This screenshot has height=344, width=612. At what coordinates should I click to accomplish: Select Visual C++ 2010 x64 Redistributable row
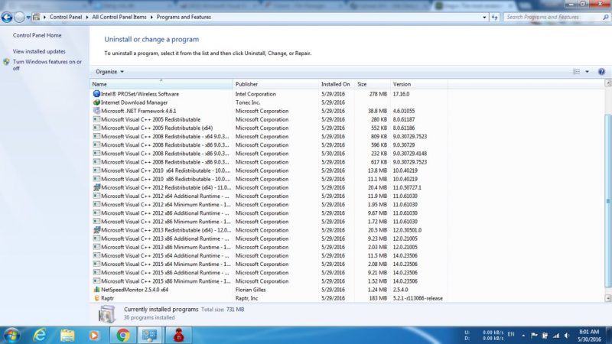(269, 170)
